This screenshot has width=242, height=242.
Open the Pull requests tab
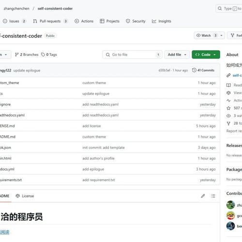click(x=50, y=21)
